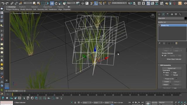Open the Modifier List dropdown
187x105 pixels.
click(x=172, y=22)
